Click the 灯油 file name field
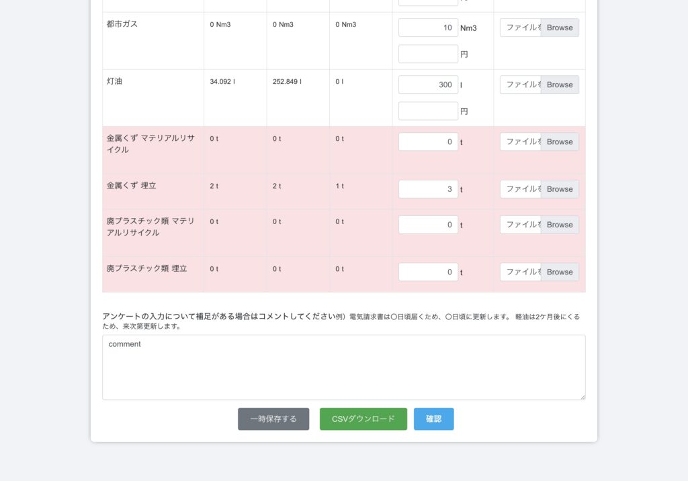 coord(521,85)
